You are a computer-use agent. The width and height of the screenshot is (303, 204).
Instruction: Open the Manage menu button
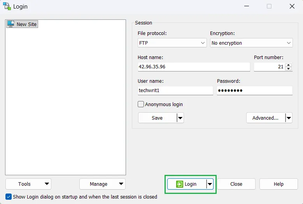pos(102,184)
